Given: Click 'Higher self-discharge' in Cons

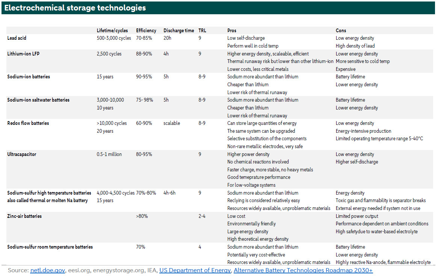Looking at the screenshot, I should [357, 162].
